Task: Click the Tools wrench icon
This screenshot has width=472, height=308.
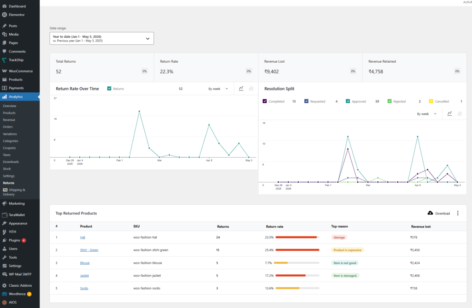Action: [x=5, y=257]
